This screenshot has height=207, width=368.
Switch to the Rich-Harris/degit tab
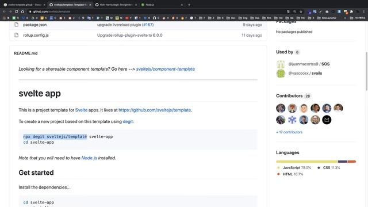(x=116, y=5)
